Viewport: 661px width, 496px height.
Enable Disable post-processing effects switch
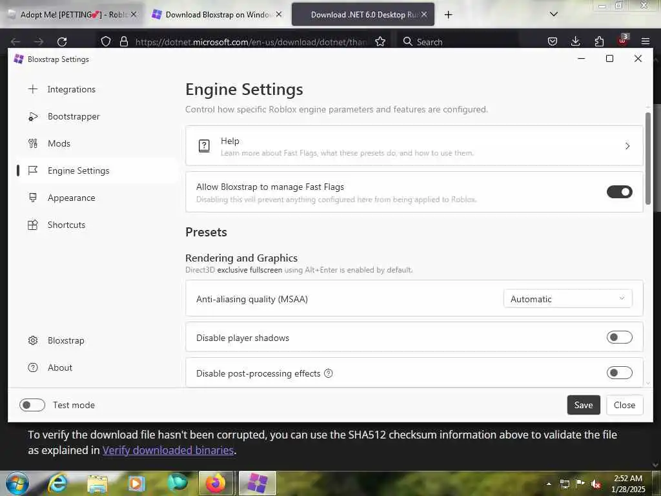coord(619,373)
